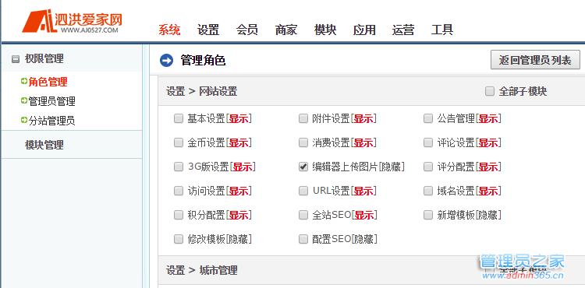This screenshot has width=585, height=288.
Task: Click the blue arrow icon next to 管理角色
Action: tap(166, 60)
